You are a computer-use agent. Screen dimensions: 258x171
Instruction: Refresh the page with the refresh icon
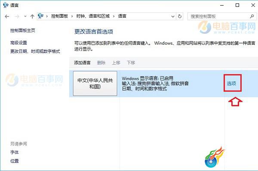pyautogui.click(x=180, y=16)
